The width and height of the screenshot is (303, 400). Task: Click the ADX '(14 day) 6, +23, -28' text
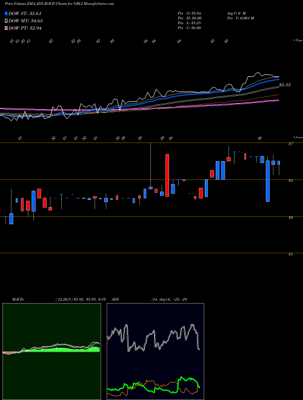pyautogui.click(x=169, y=299)
